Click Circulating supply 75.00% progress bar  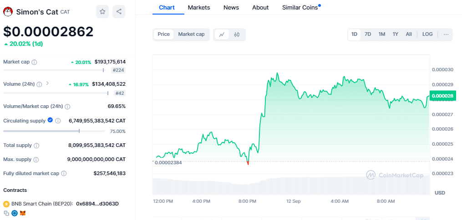point(54,131)
